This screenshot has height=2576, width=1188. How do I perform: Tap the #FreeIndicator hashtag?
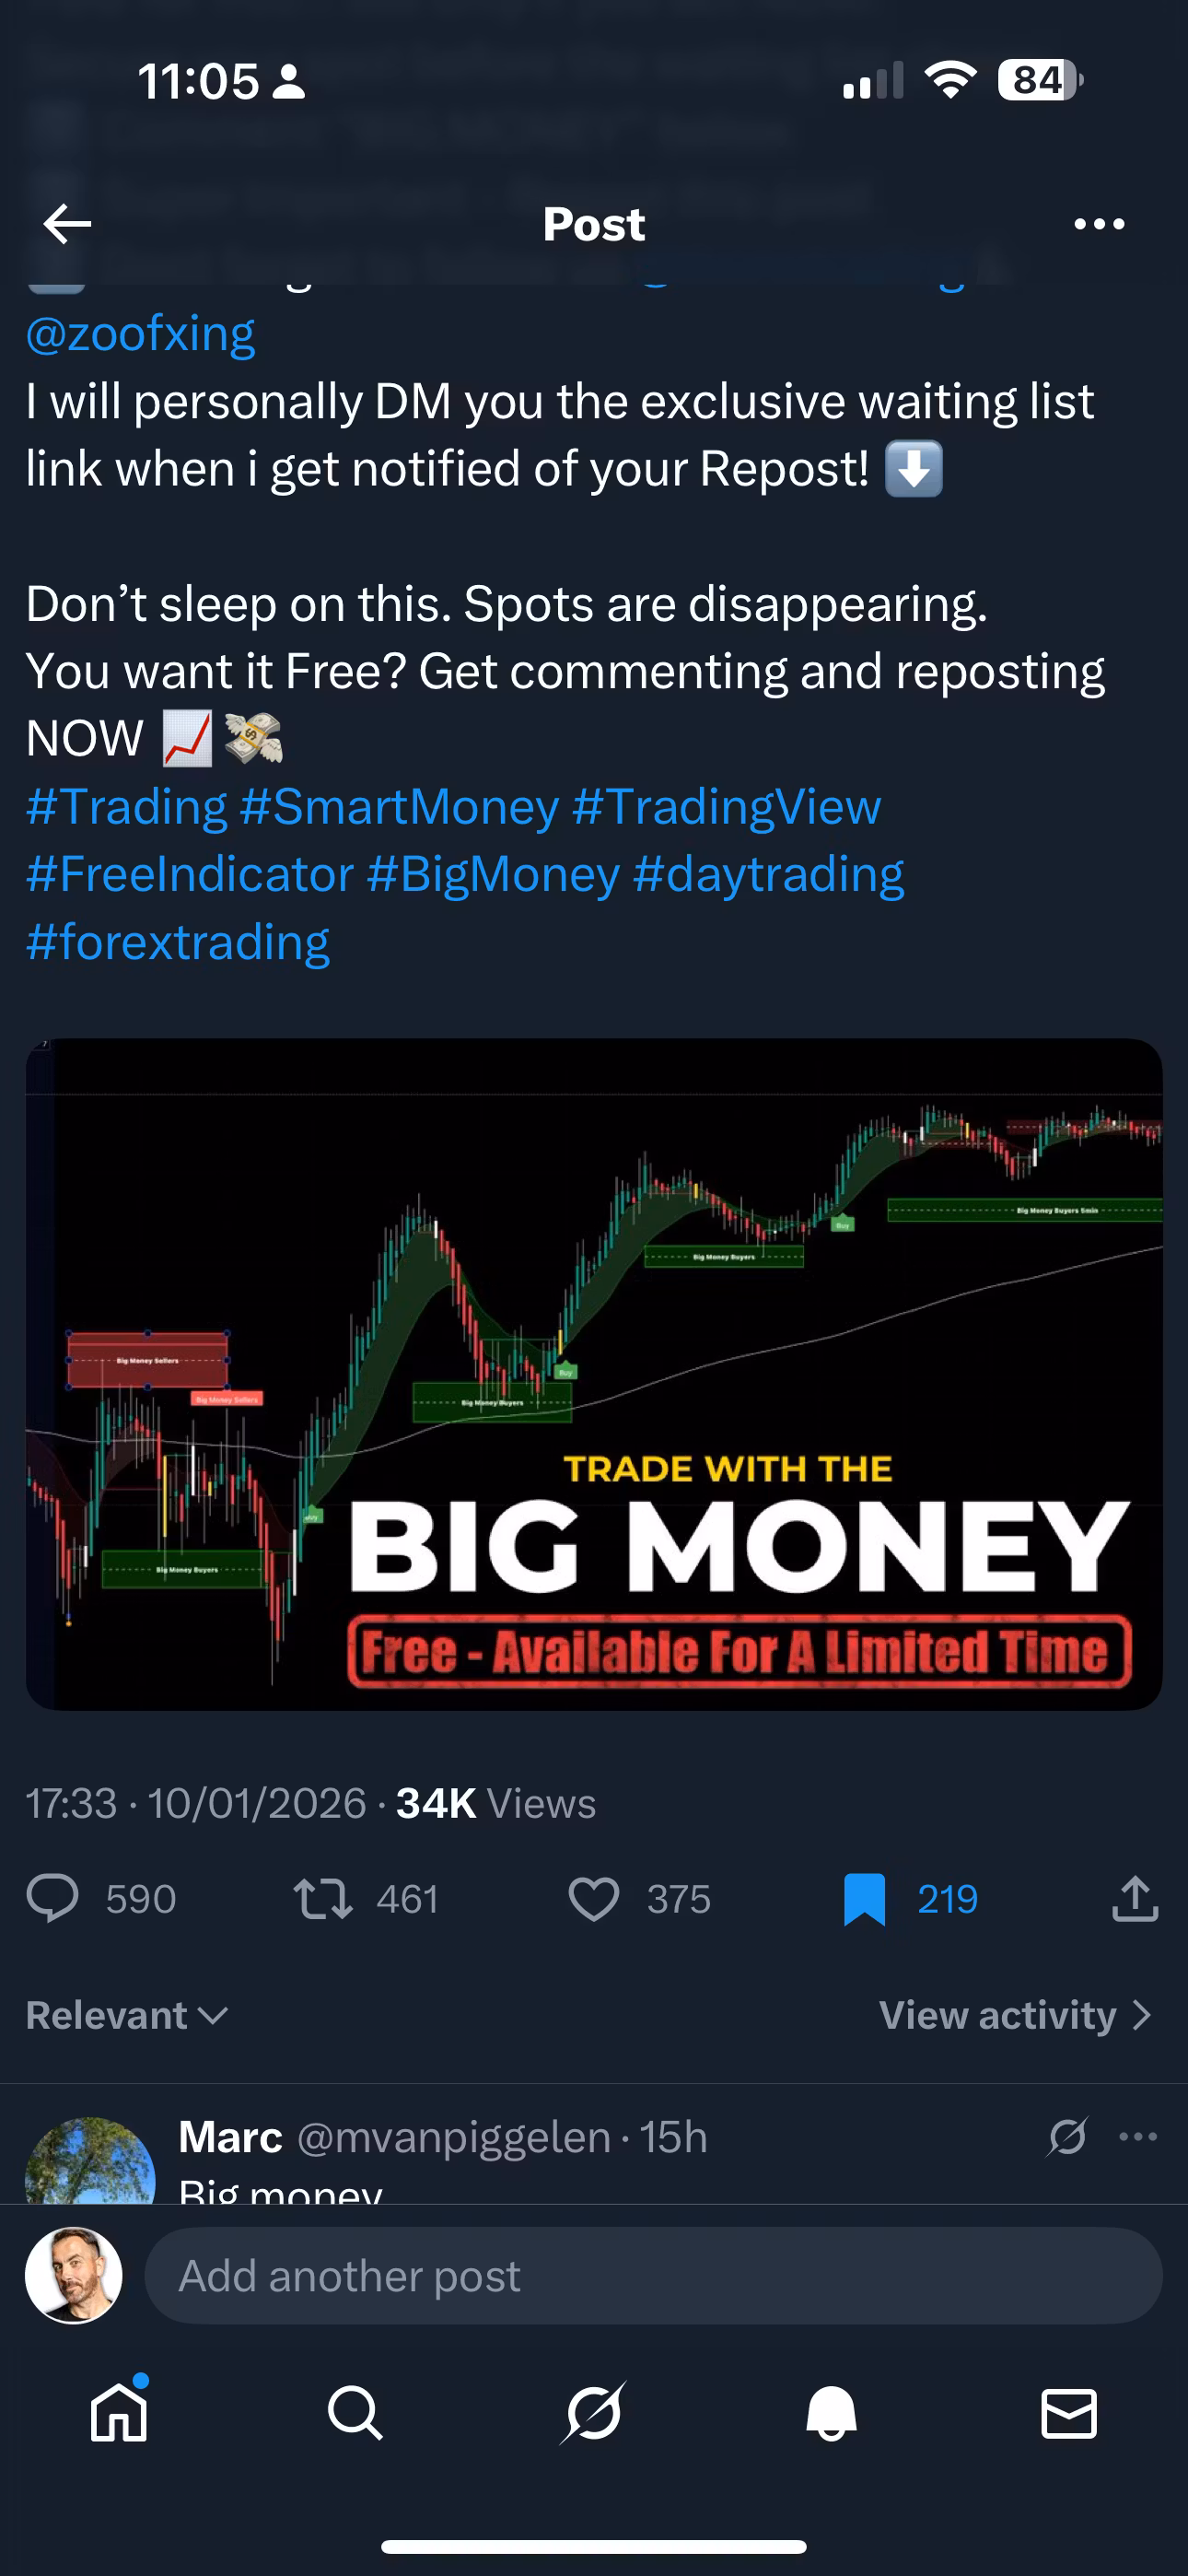[x=190, y=875]
